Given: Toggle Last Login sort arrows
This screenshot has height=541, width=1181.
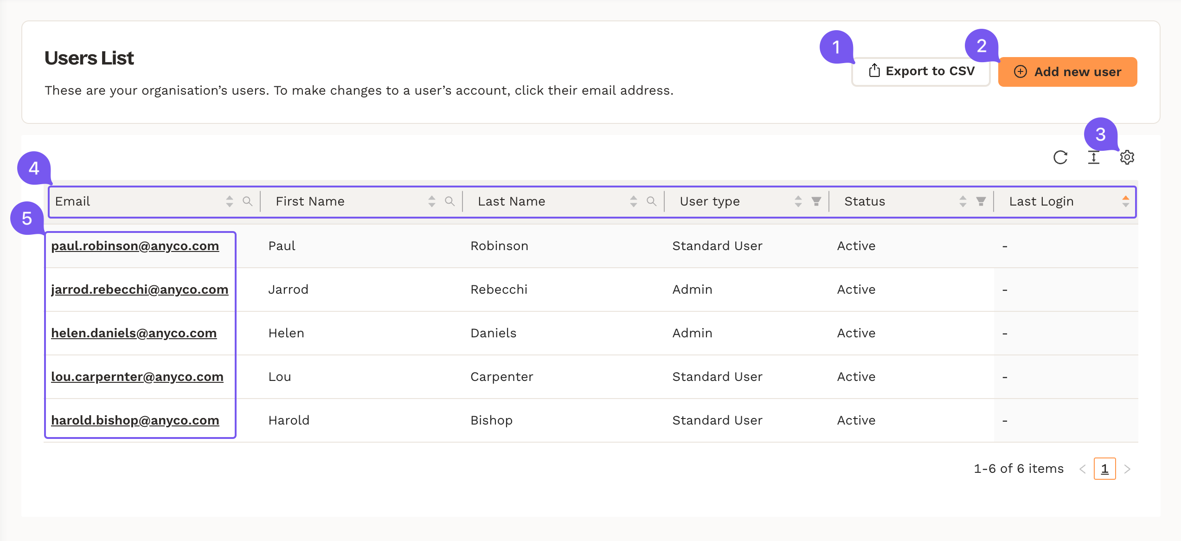Looking at the screenshot, I should [1125, 201].
